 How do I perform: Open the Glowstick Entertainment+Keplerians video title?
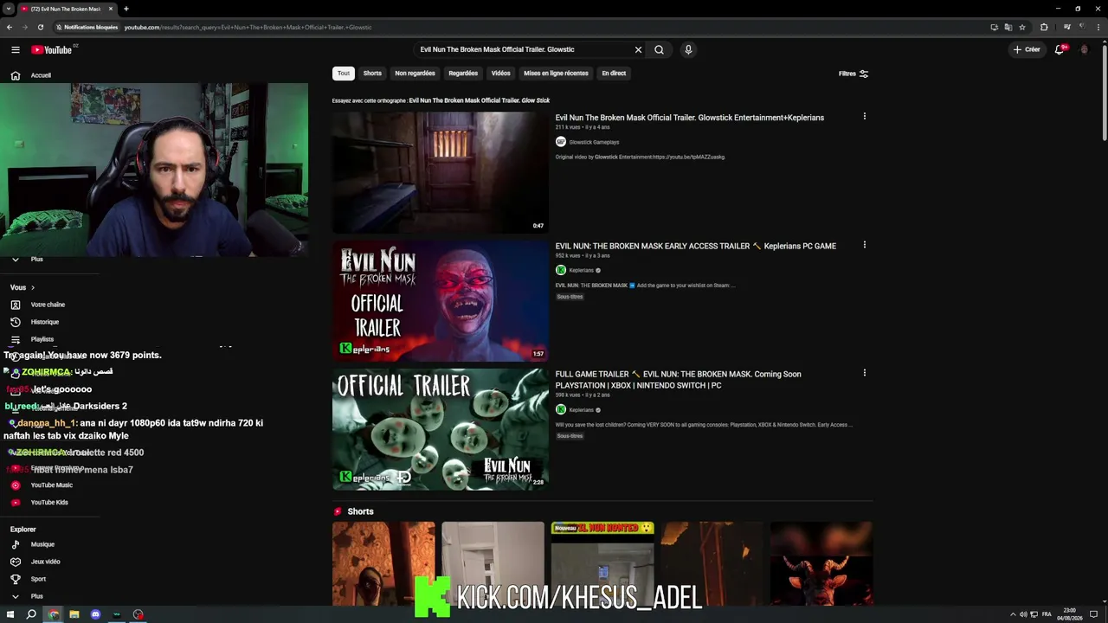point(690,118)
